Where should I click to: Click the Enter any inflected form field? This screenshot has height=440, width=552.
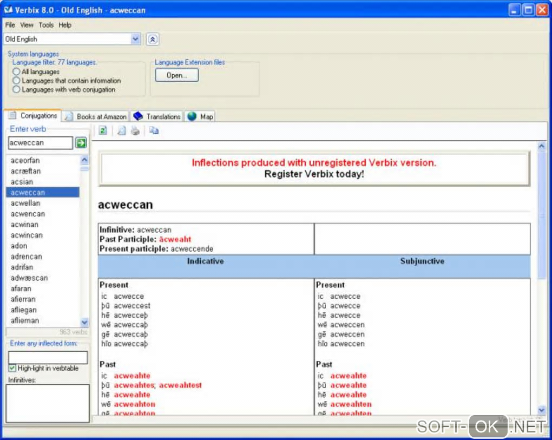coord(48,357)
